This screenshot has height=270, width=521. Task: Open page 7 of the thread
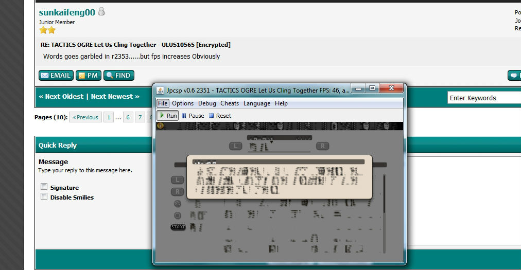pos(140,117)
